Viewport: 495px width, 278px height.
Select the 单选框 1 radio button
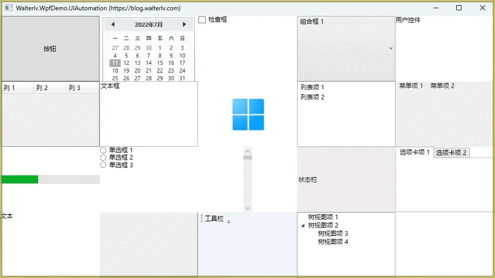point(103,150)
